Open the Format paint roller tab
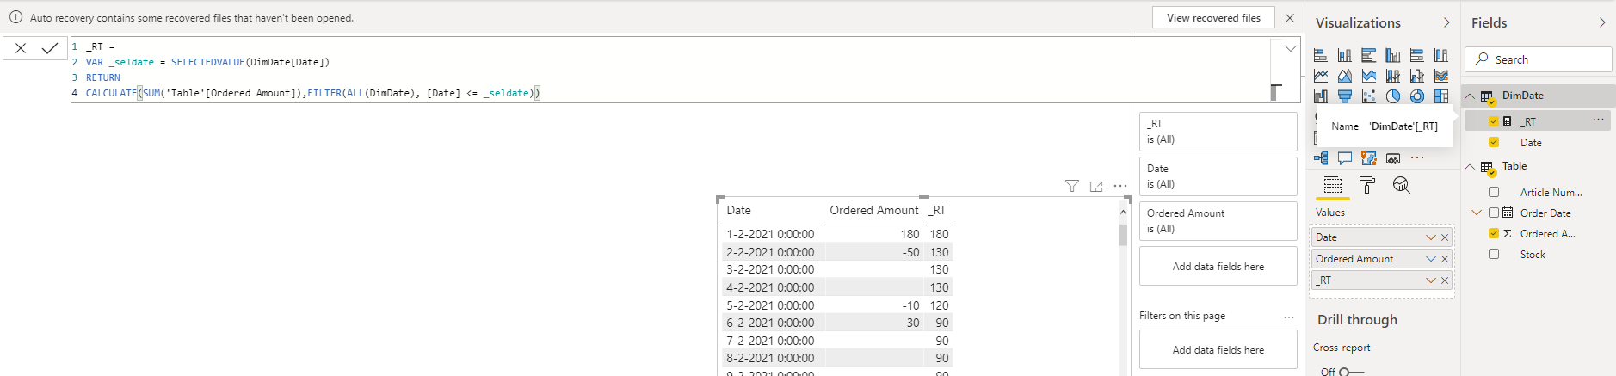1616x376 pixels. [x=1367, y=185]
